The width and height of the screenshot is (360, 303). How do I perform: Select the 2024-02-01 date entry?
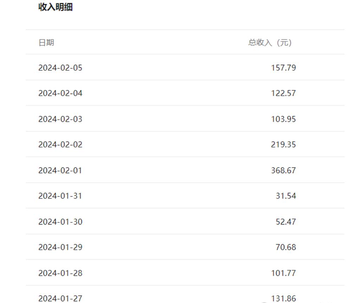pyautogui.click(x=60, y=171)
